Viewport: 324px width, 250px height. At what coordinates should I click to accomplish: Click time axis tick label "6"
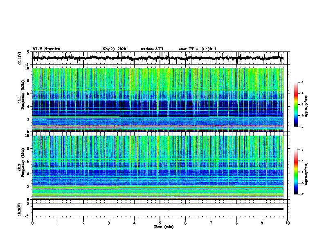pos(186,223)
